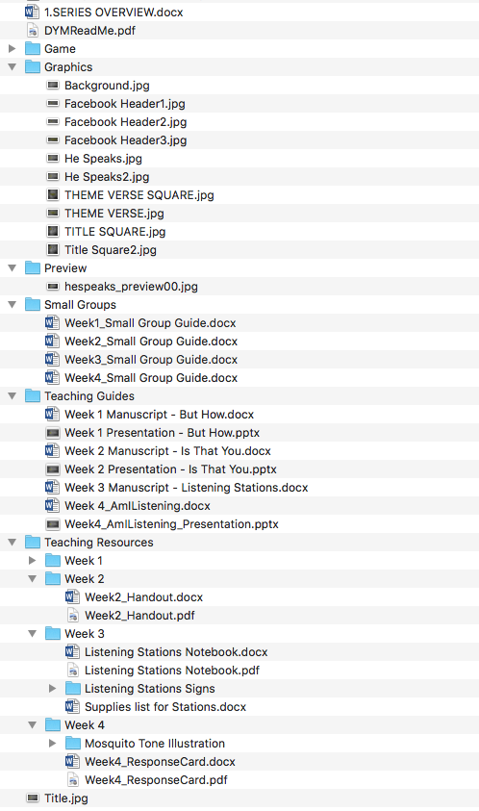Collapse the Week 4 subfolder

[32, 725]
